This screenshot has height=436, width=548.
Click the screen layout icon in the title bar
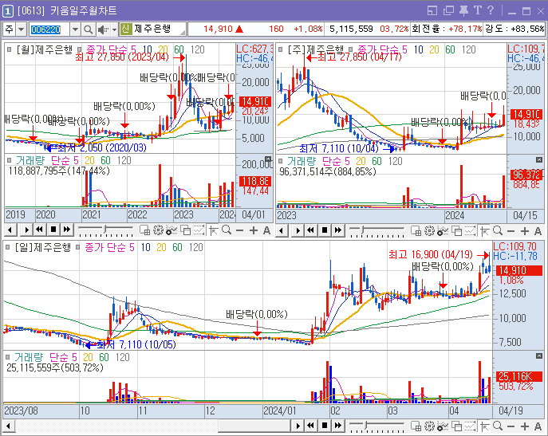(x=432, y=11)
